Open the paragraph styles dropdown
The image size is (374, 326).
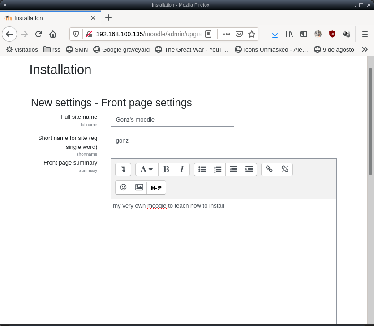point(147,170)
